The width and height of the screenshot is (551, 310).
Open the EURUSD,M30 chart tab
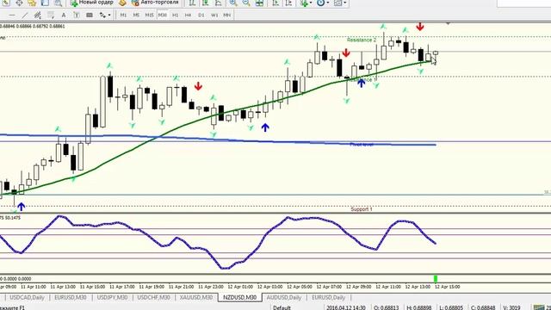coord(71,297)
